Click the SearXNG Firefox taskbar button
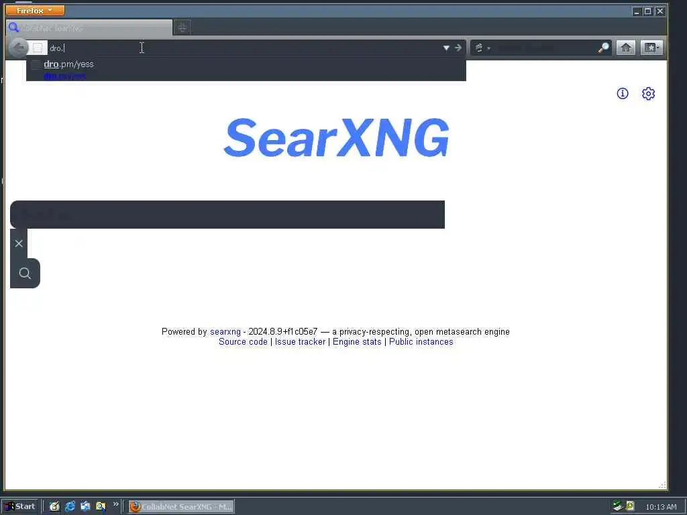The width and height of the screenshot is (687, 515). pos(181,507)
